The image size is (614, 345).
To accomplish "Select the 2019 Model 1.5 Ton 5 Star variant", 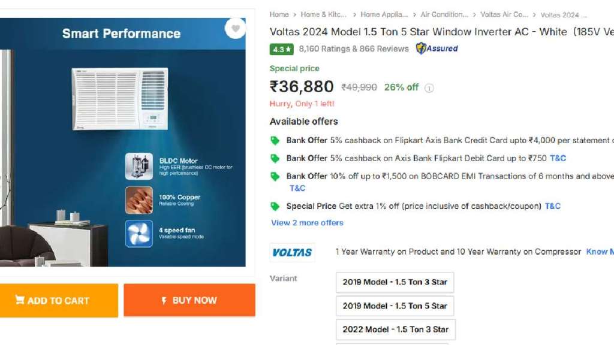I will pos(395,305).
